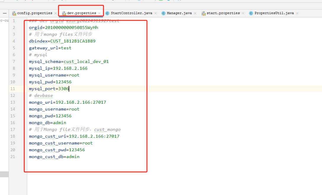The height and width of the screenshot is (195, 322).
Task: Switch to the config.properties tab
Action: tap(34, 13)
